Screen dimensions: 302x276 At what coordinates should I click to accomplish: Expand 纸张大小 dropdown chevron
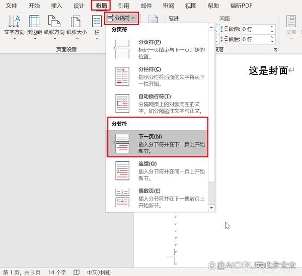(78, 39)
